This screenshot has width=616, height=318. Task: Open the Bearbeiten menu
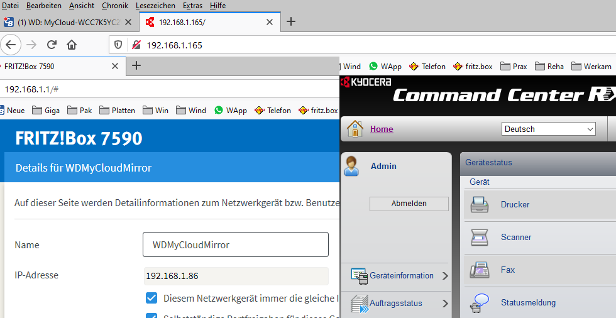click(x=44, y=6)
